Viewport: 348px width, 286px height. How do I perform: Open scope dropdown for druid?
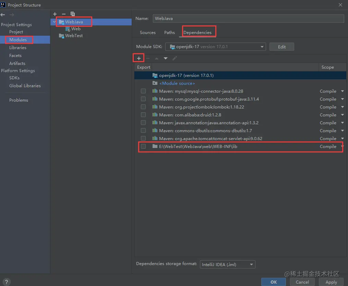343,115
